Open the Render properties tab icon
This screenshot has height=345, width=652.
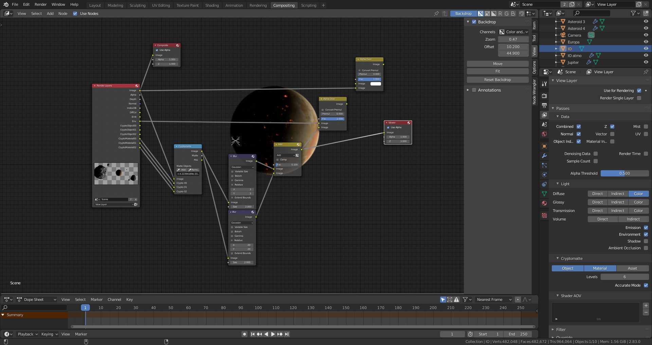[x=544, y=96]
